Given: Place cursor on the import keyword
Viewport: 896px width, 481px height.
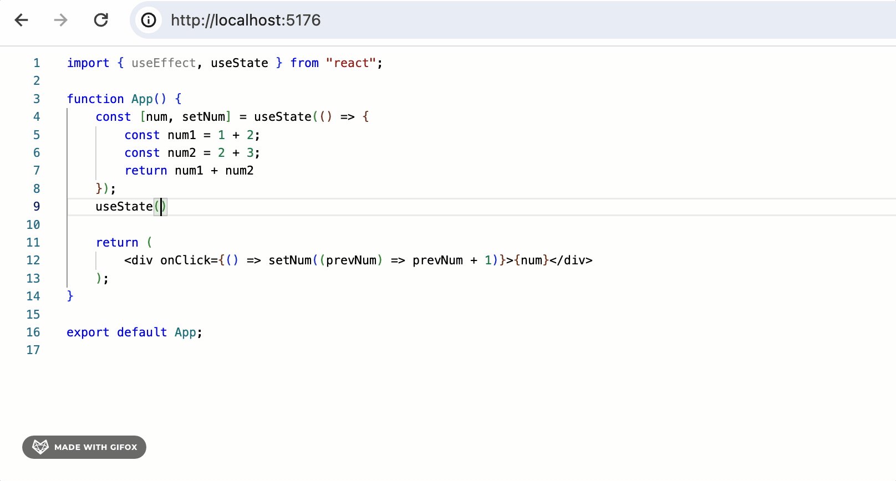Looking at the screenshot, I should pyautogui.click(x=88, y=63).
